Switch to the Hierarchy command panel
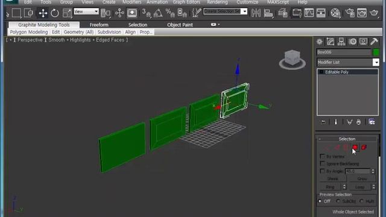The image size is (386, 217). pyautogui.click(x=341, y=42)
